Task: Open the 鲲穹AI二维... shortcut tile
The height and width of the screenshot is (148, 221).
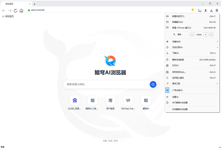Action: click(93, 100)
